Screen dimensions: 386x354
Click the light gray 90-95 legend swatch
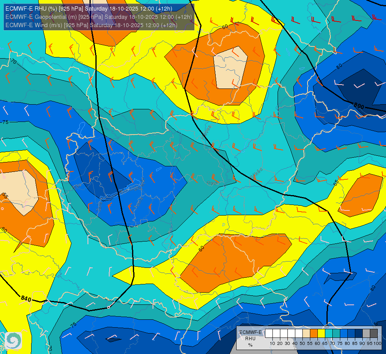pyautogui.click(x=366, y=334)
